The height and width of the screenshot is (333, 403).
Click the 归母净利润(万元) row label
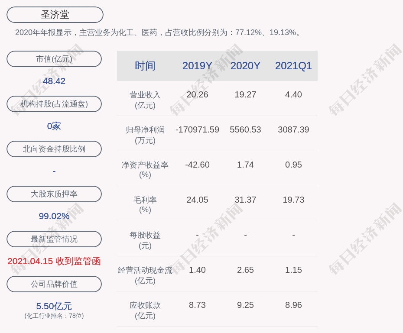pyautogui.click(x=145, y=135)
